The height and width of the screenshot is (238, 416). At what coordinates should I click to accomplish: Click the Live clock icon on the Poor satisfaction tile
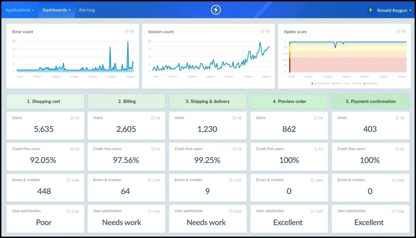(x=68, y=211)
